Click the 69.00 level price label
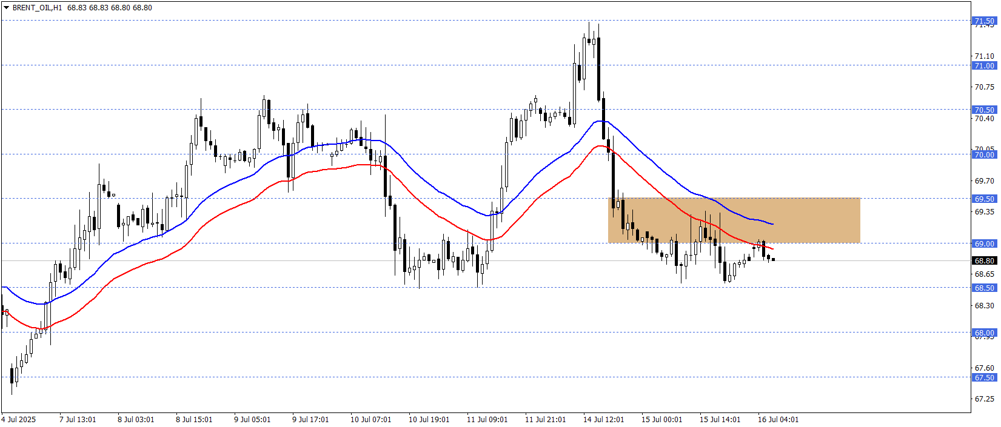The image size is (1001, 427). click(x=984, y=243)
